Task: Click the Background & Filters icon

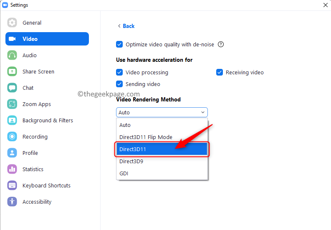Action: 12,120
